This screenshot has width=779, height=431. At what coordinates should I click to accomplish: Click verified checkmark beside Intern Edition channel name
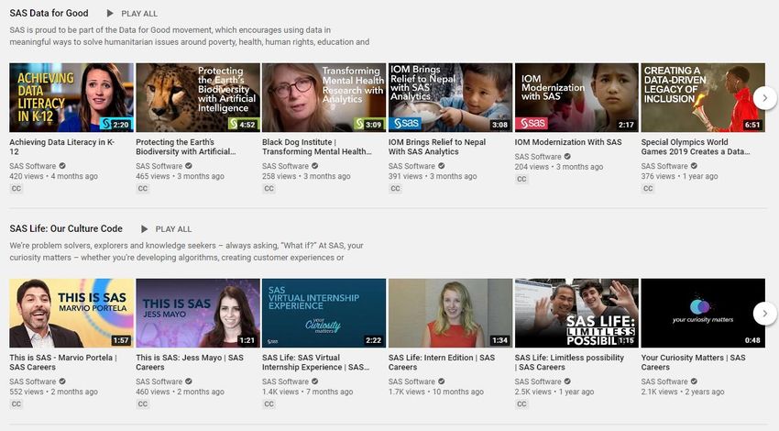441,381
